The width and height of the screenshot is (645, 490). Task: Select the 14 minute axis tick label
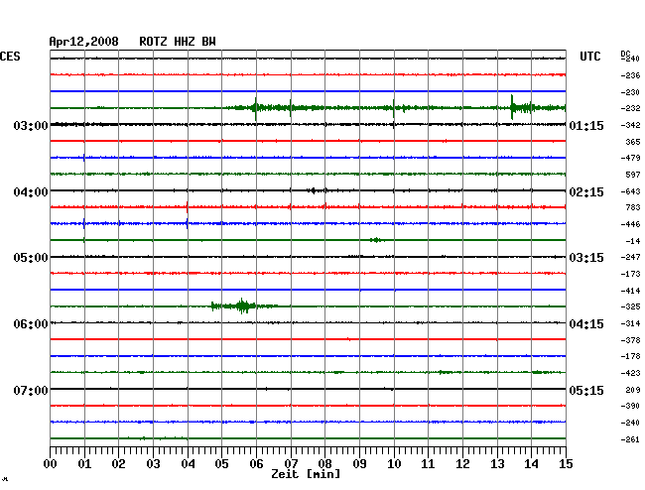click(532, 464)
